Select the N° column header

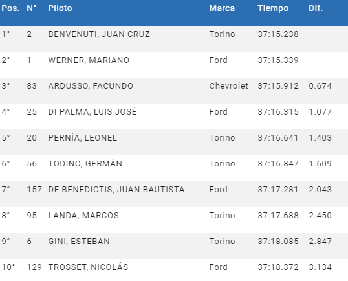(32, 8)
